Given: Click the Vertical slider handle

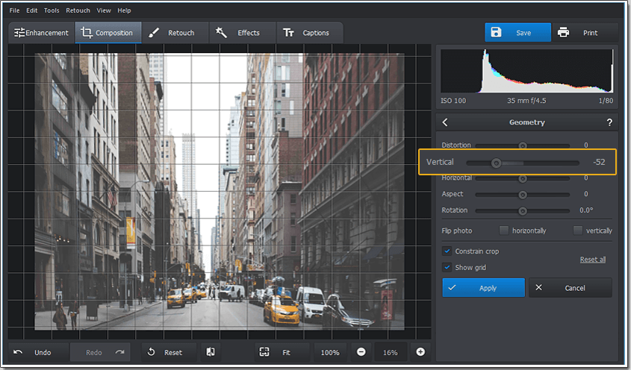Looking at the screenshot, I should coord(496,163).
